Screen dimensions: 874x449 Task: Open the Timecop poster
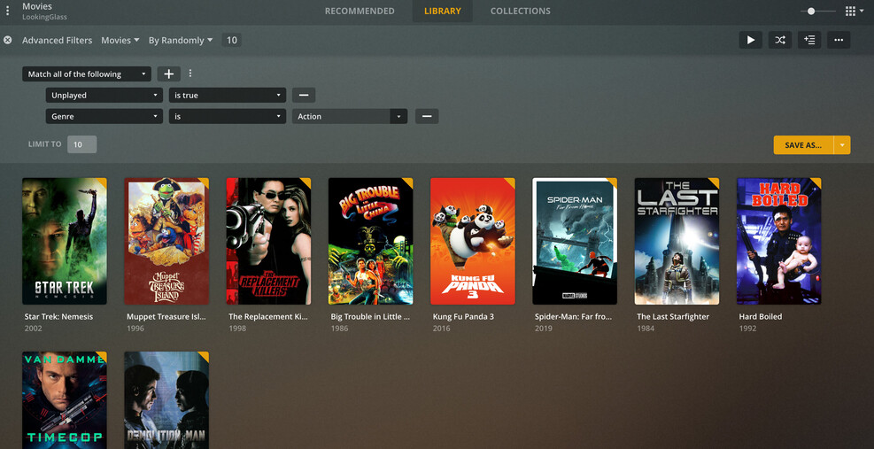tap(65, 400)
